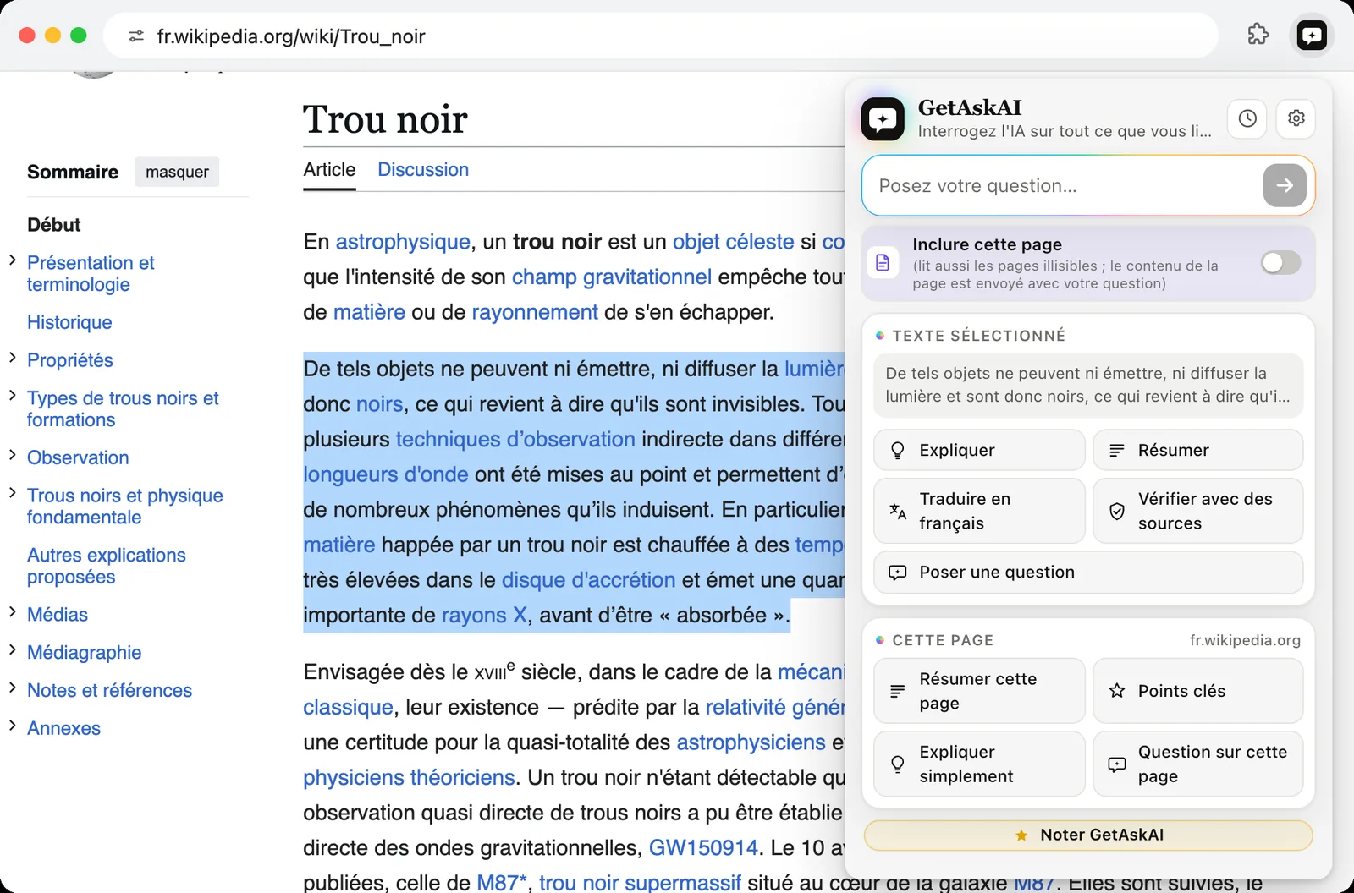Expand Trous noirs et physique fondamentale

(13, 493)
